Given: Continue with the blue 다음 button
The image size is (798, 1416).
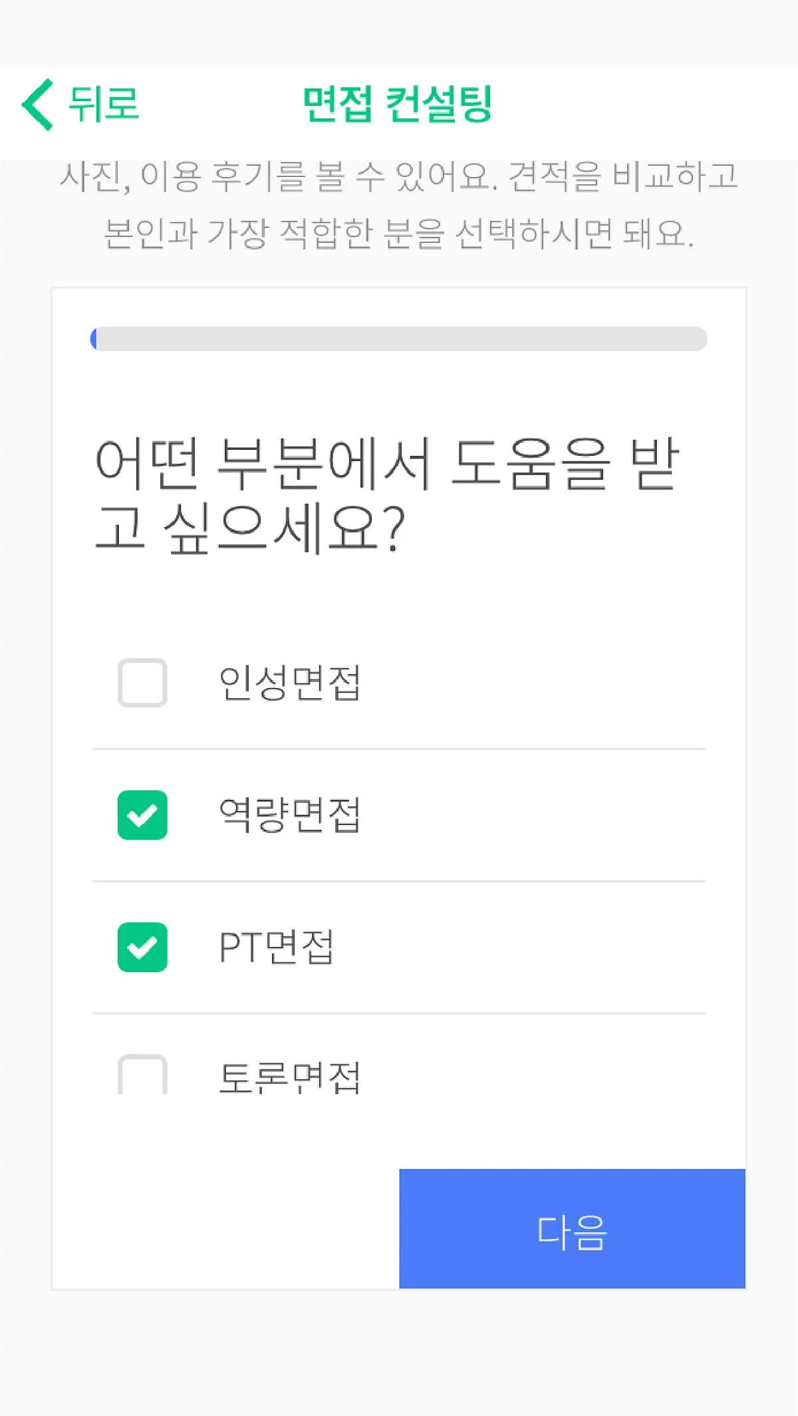Looking at the screenshot, I should click(x=572, y=1228).
